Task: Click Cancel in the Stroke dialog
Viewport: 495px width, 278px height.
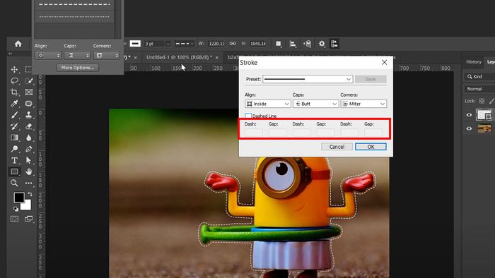Action: [337, 147]
